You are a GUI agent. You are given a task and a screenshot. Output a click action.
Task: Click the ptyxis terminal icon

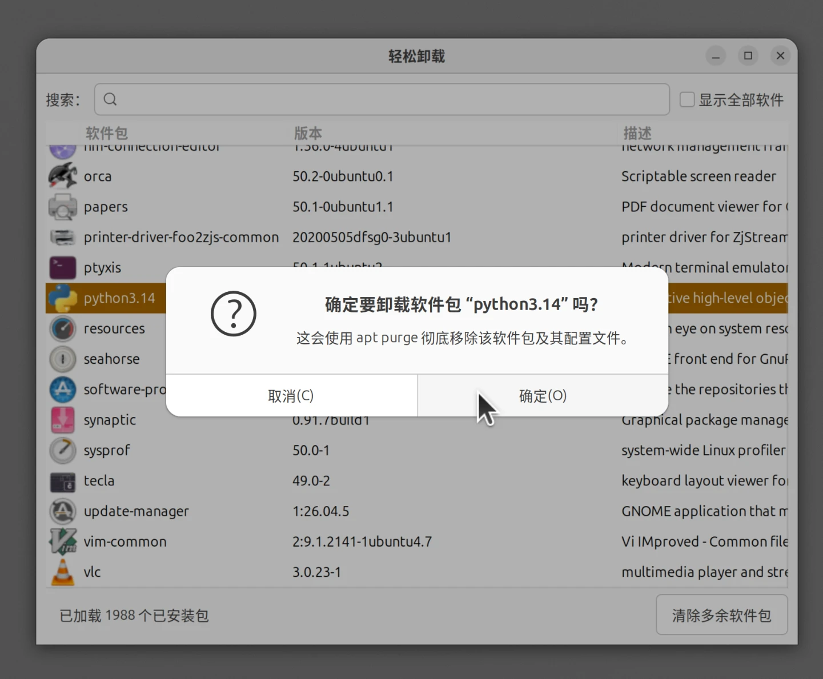click(63, 267)
